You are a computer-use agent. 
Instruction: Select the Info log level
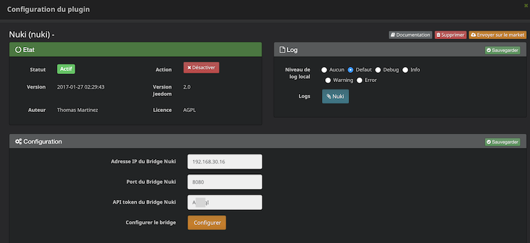point(405,70)
